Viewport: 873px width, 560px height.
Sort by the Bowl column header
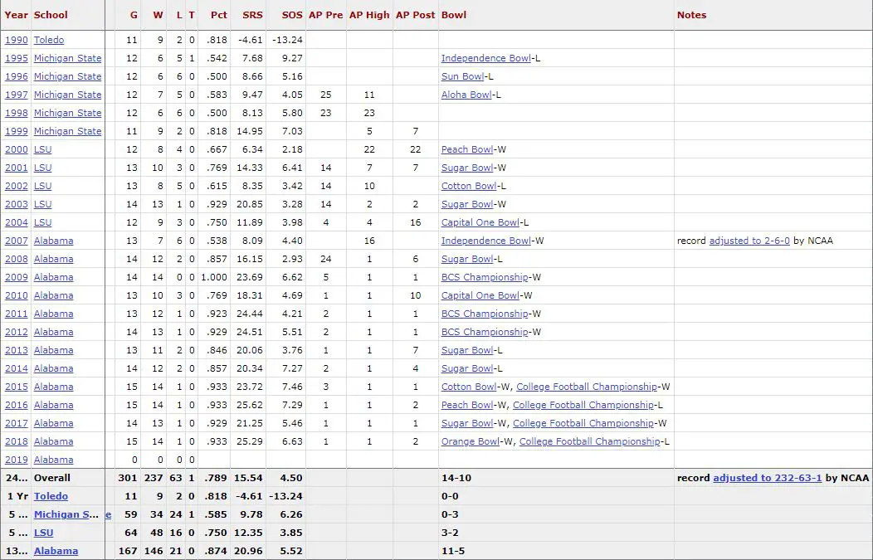click(x=454, y=15)
